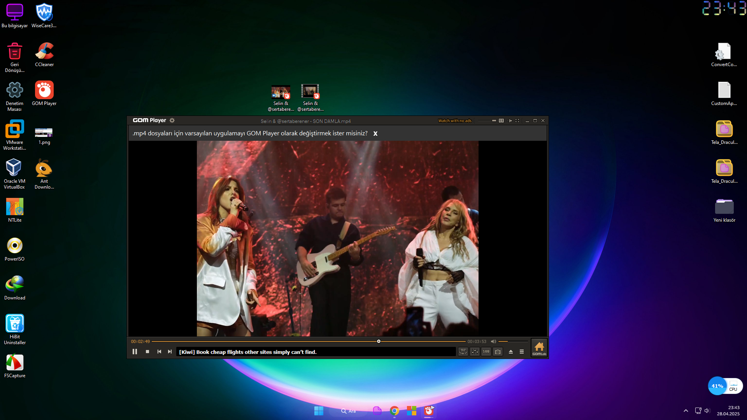Adjust the volume slider
Viewport: 747px width, 420px height.
[x=513, y=341]
